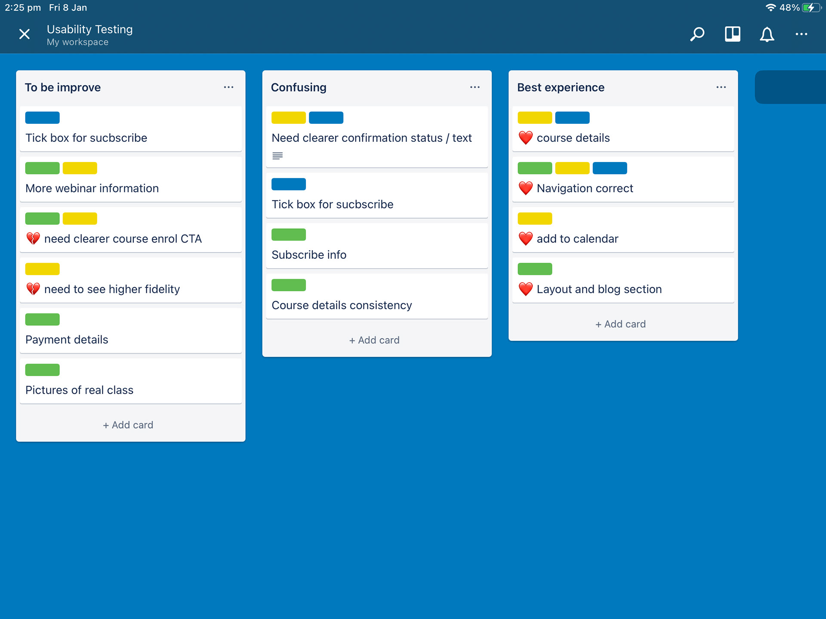The height and width of the screenshot is (619, 826).
Task: Select the Confusing list title
Action: tap(299, 87)
